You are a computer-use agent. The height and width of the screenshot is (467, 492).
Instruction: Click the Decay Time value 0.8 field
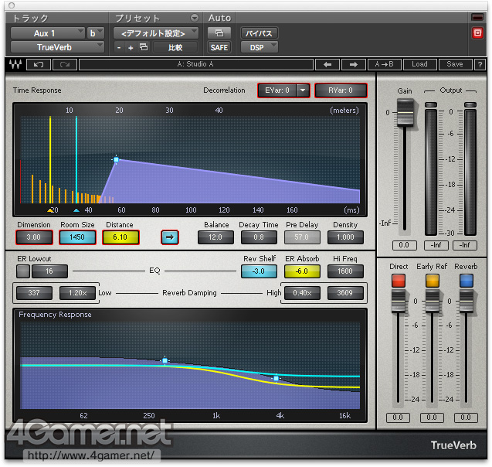pos(259,237)
